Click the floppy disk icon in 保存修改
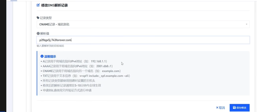The height and width of the screenshot is (112, 257). pyautogui.click(x=234, y=108)
